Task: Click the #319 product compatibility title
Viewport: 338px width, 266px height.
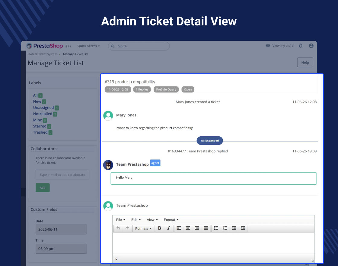Action: pyautogui.click(x=130, y=82)
